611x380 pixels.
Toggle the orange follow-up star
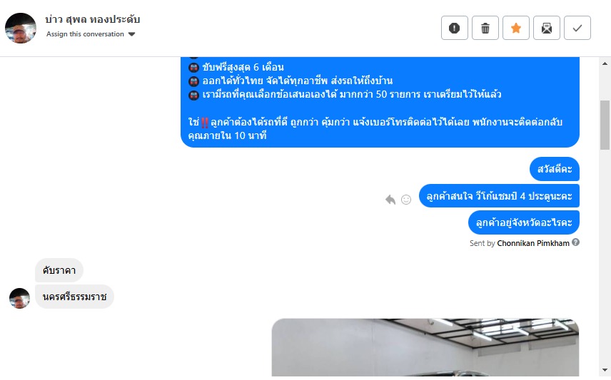click(x=516, y=28)
